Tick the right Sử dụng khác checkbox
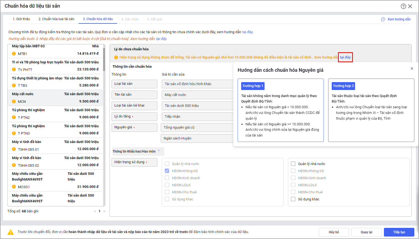The width and height of the screenshot is (419, 239). click(x=293, y=199)
